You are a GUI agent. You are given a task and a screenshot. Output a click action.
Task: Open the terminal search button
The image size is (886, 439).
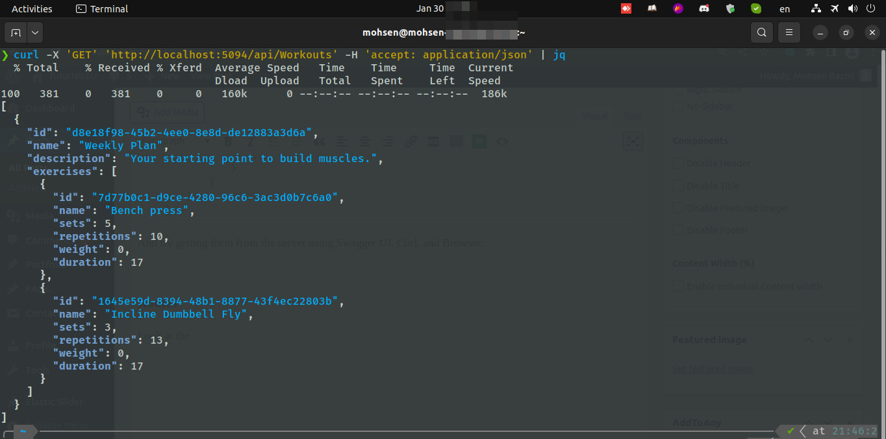pyautogui.click(x=762, y=32)
